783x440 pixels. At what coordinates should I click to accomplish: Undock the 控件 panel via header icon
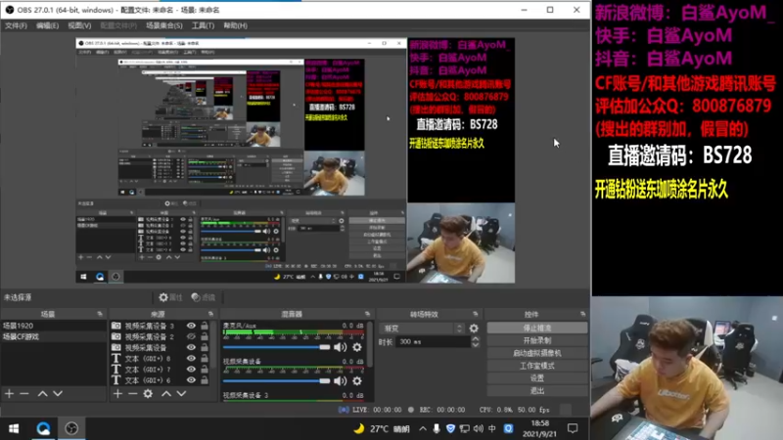pos(582,314)
